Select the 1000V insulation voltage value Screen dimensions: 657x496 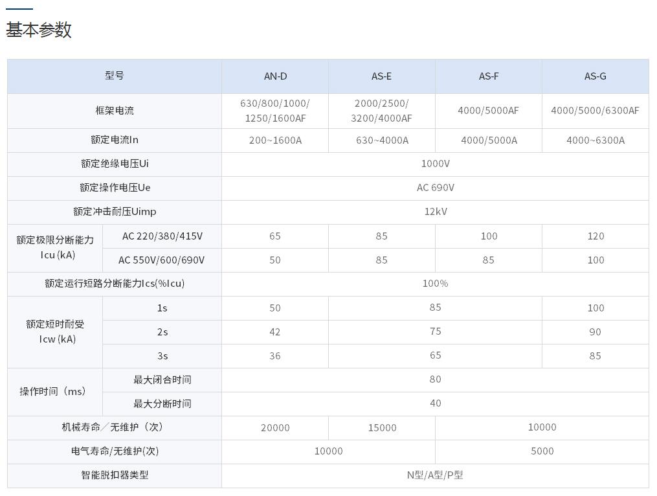click(435, 164)
